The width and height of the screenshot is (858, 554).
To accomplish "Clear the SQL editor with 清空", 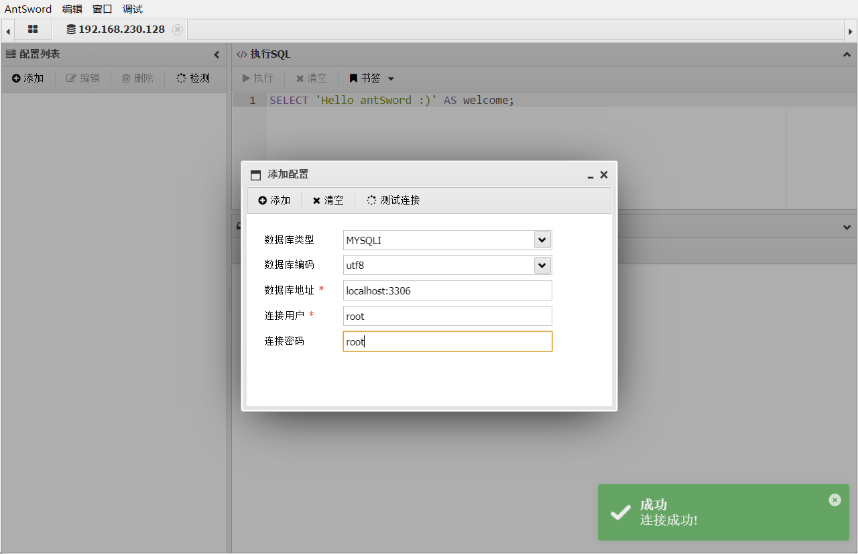I will tap(312, 78).
